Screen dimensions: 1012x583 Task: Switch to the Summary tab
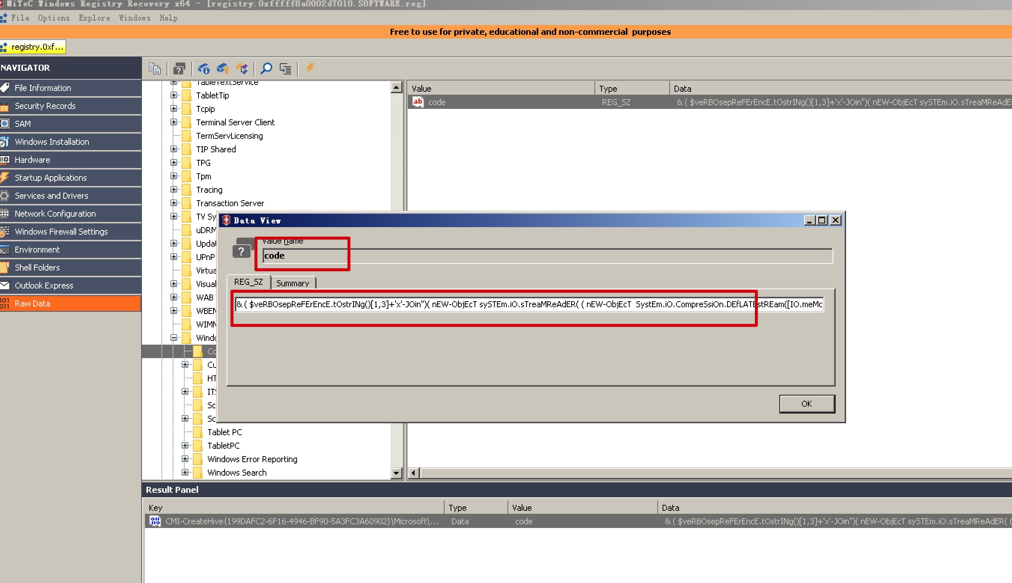(293, 283)
